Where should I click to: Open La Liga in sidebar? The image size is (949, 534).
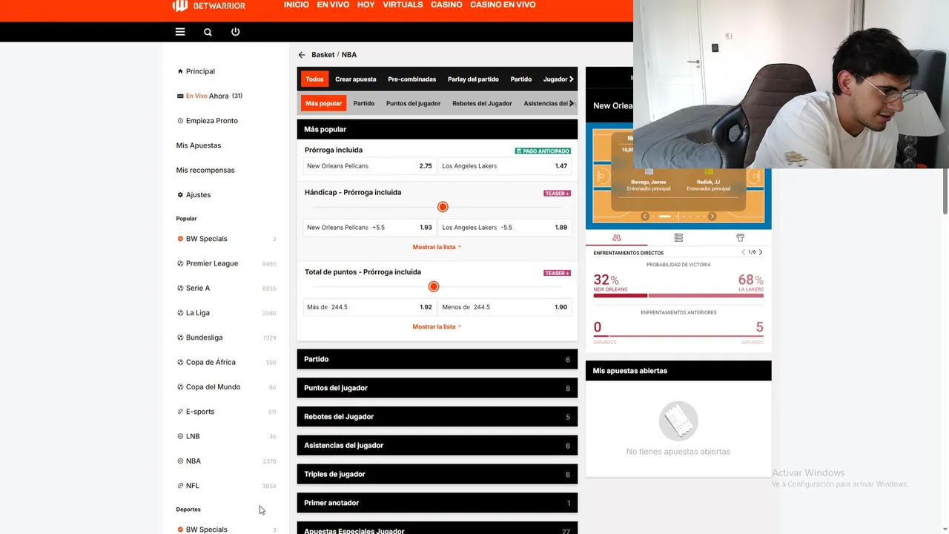tap(198, 313)
